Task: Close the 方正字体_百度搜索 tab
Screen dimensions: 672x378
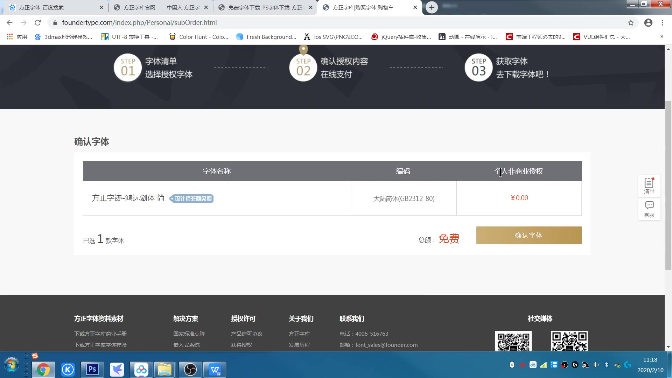Action: coord(101,7)
